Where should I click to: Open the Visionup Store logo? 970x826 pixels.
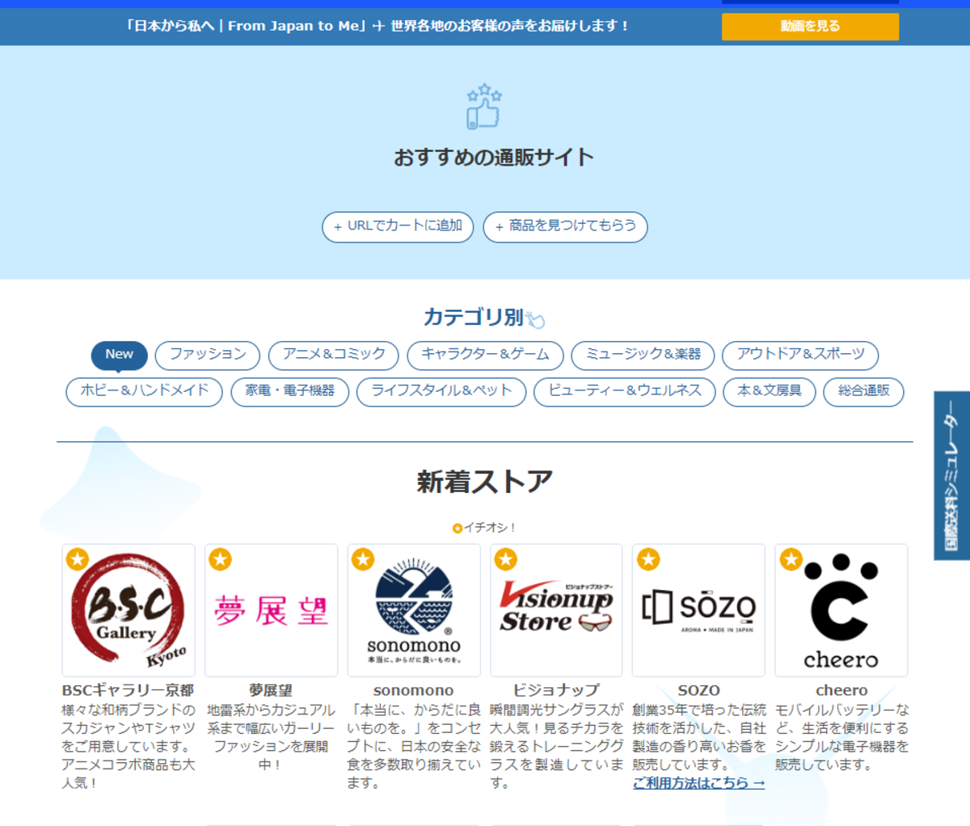(556, 609)
